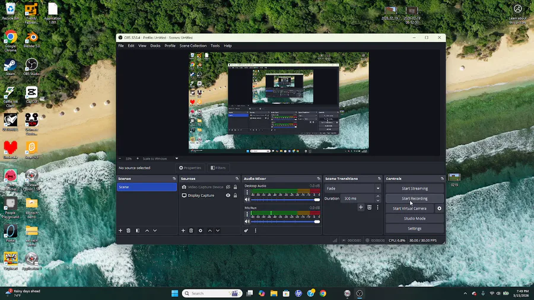
Task: Toggle lock on Display Capture source
Action: click(236, 196)
